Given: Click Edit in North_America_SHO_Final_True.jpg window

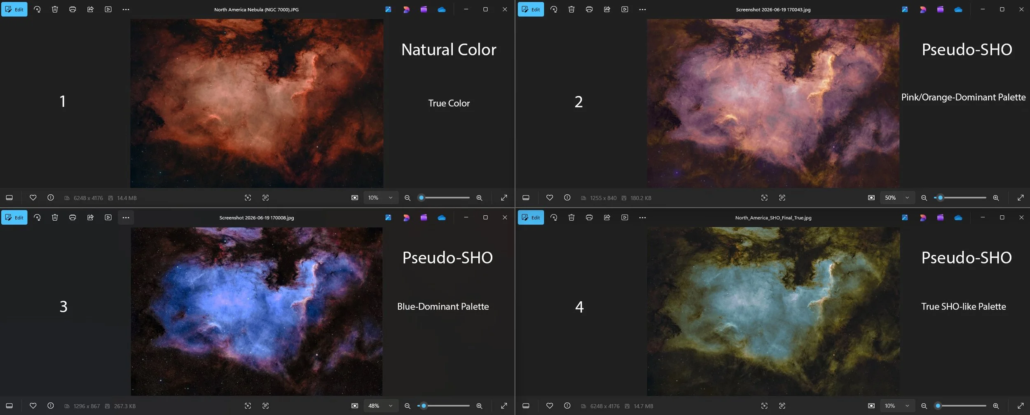Looking at the screenshot, I should coord(531,217).
